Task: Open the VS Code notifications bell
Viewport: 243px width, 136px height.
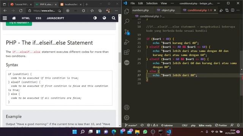Action: tap(238, 125)
